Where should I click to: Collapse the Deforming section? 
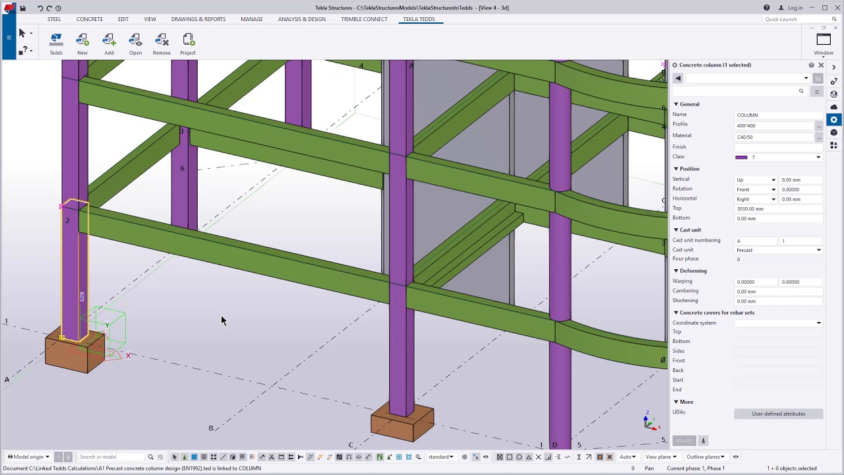(x=676, y=271)
